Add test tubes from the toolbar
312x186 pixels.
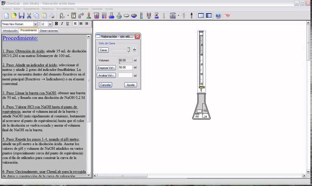pyautogui.click(x=104, y=16)
